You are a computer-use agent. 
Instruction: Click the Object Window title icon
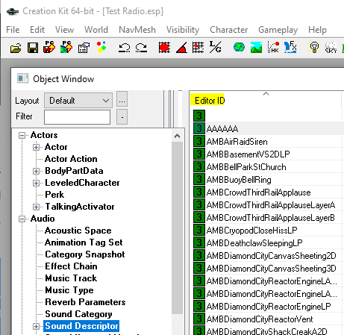pyautogui.click(x=23, y=78)
